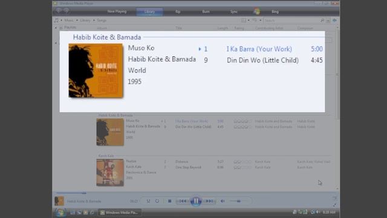Rate Distance using its star rating
This screenshot has height=218, width=387.
pyautogui.click(x=242, y=162)
